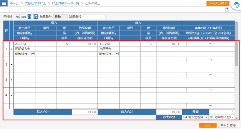This screenshot has width=241, height=129.
Task: Open the hamburger menu icon
Action: pos(4,3)
